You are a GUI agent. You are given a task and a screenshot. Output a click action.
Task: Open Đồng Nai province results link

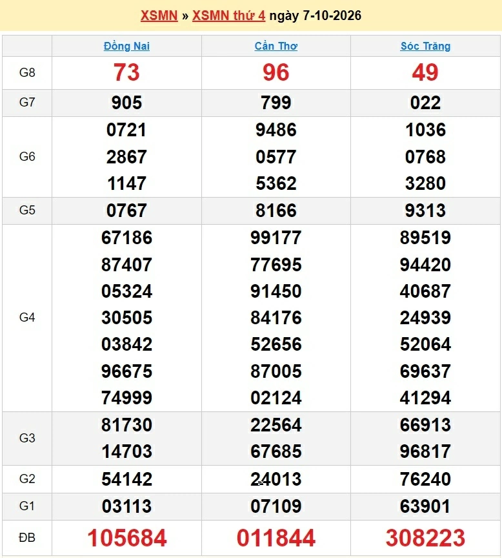pyautogui.click(x=126, y=46)
